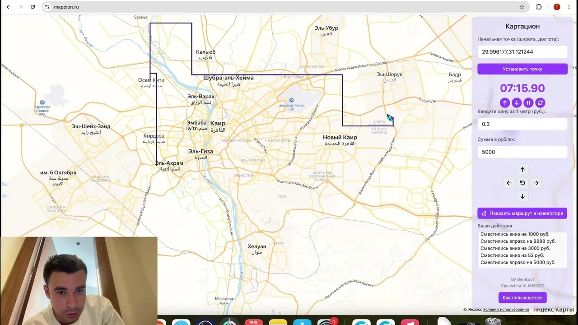This screenshot has height=325, width=578.
Task: Click the current position marker on the route
Action: [x=390, y=119]
